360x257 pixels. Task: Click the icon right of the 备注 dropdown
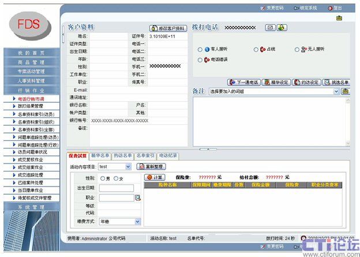[345, 91]
